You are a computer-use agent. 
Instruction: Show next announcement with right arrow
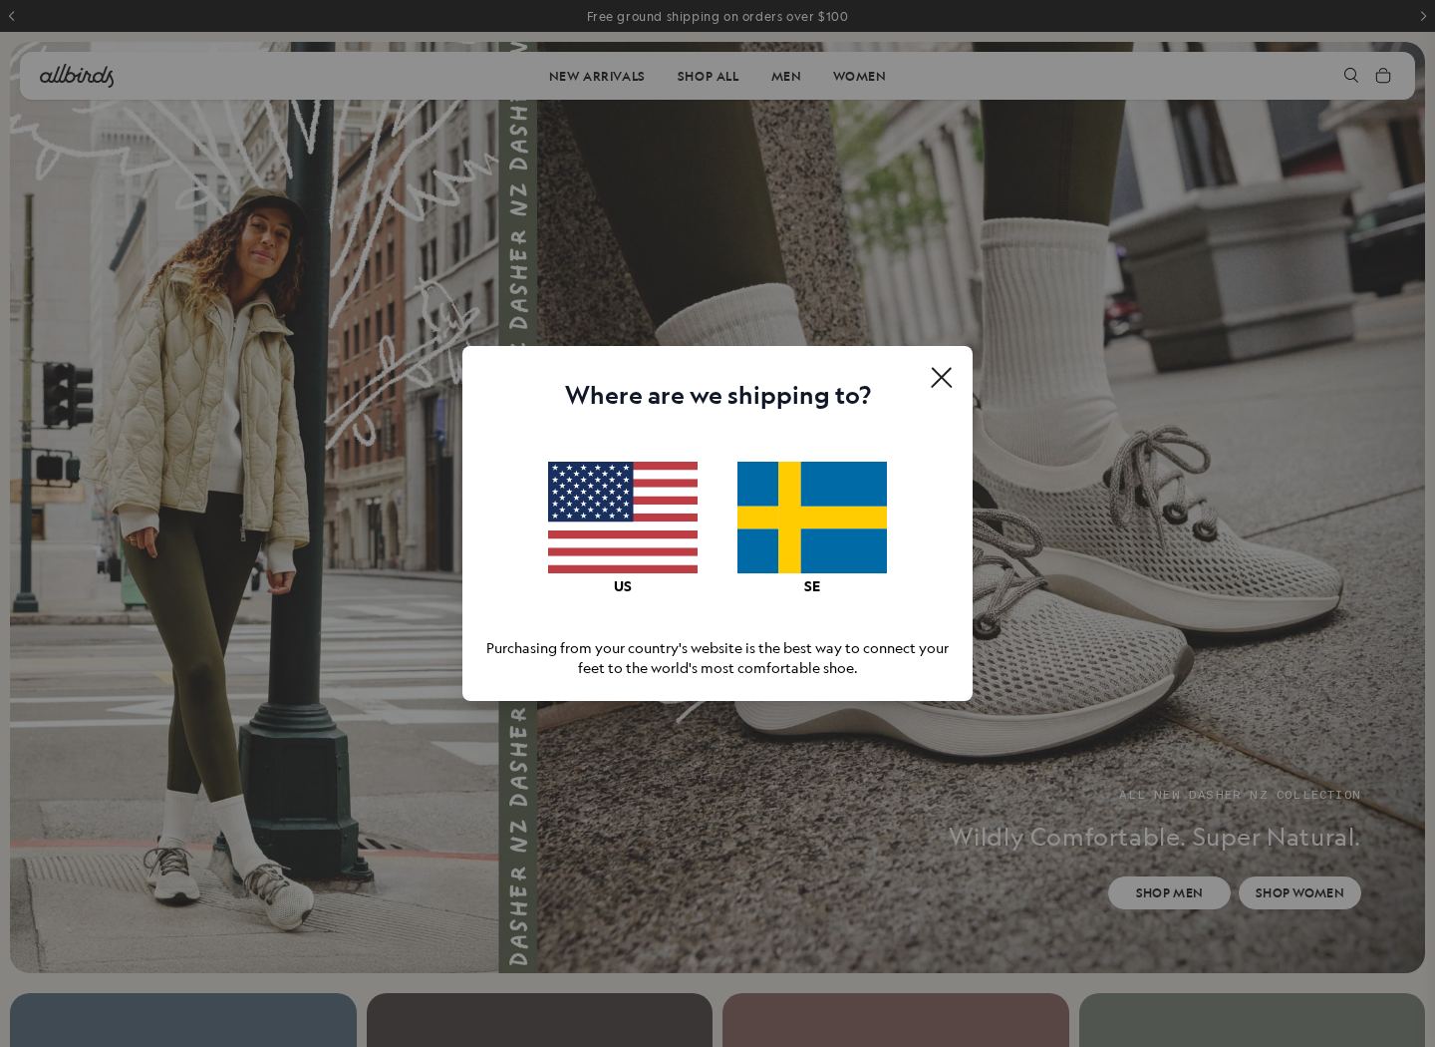coord(1423,16)
